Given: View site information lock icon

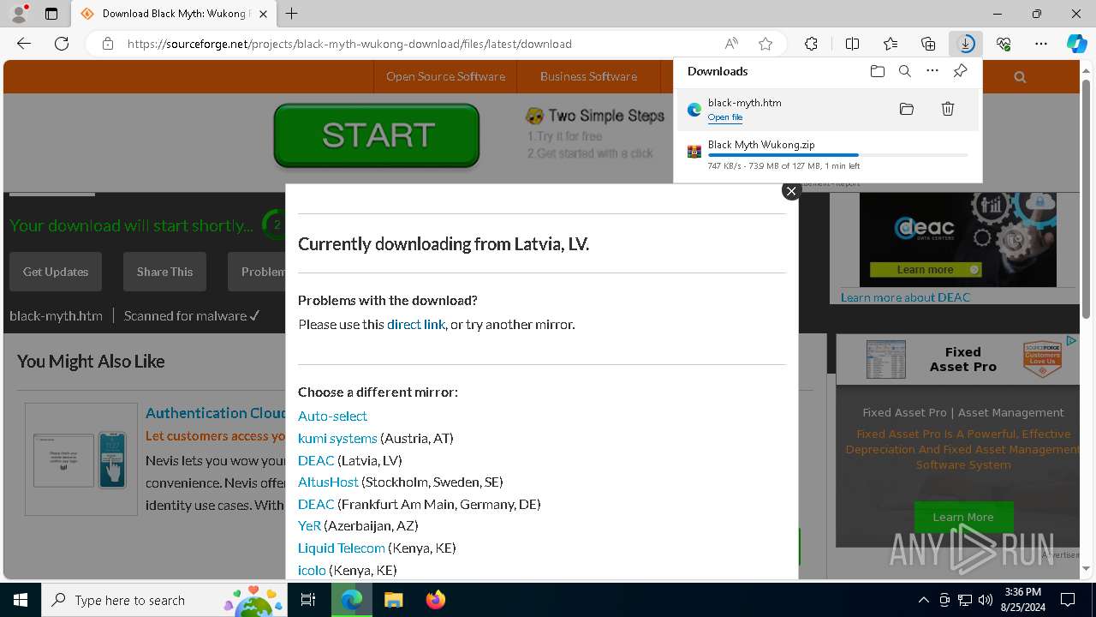Looking at the screenshot, I should [x=108, y=44].
